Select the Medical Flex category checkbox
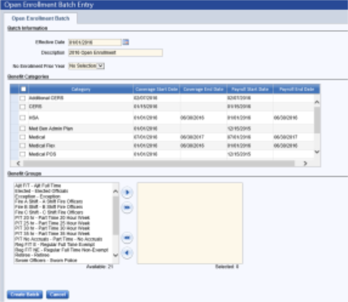Image resolution: width=348 pixels, height=302 pixels. click(x=23, y=145)
